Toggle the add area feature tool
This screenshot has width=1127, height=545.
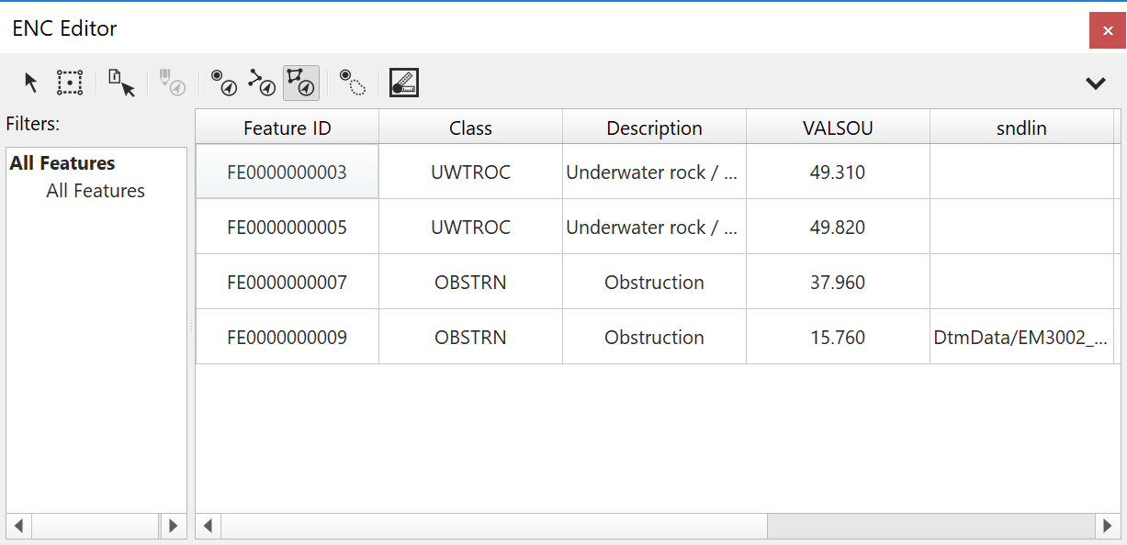(301, 83)
